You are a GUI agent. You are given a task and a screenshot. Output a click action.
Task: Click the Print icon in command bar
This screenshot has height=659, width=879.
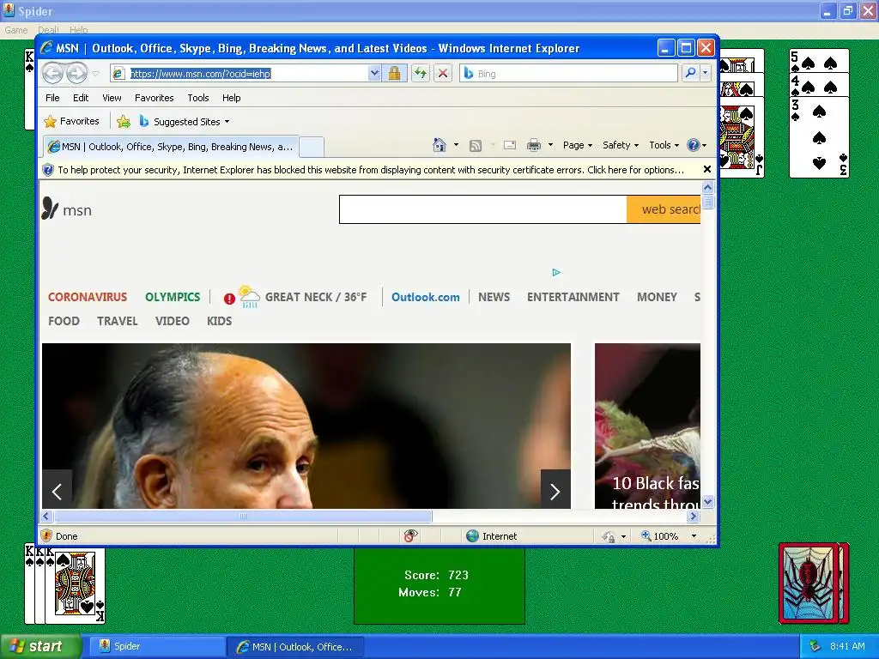pos(534,145)
